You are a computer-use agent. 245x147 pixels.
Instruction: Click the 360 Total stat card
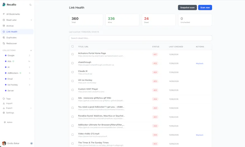pos(86,20)
